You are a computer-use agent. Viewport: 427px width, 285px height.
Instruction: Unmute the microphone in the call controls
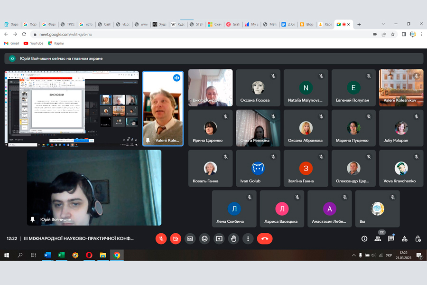pos(161,238)
